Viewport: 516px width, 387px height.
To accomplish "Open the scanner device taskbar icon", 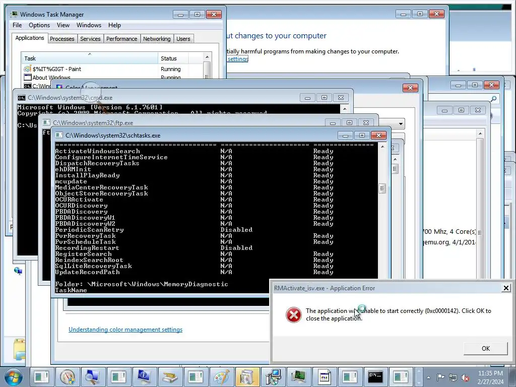I will pyautogui.click(x=170, y=377).
